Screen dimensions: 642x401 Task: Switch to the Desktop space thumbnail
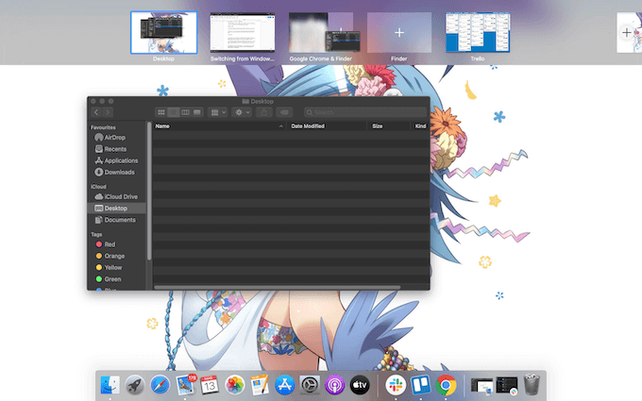[163, 33]
